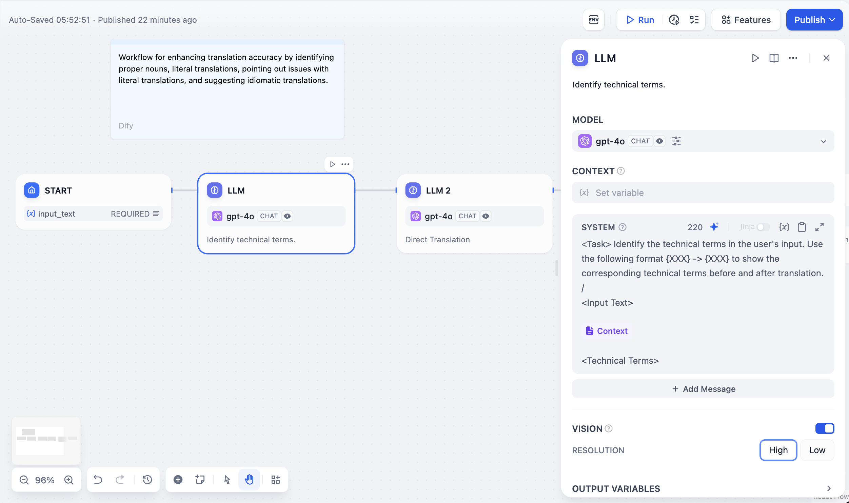Screen dimensions: 849x503
Task: Open the checklist icon next to Run
Action: click(x=694, y=20)
